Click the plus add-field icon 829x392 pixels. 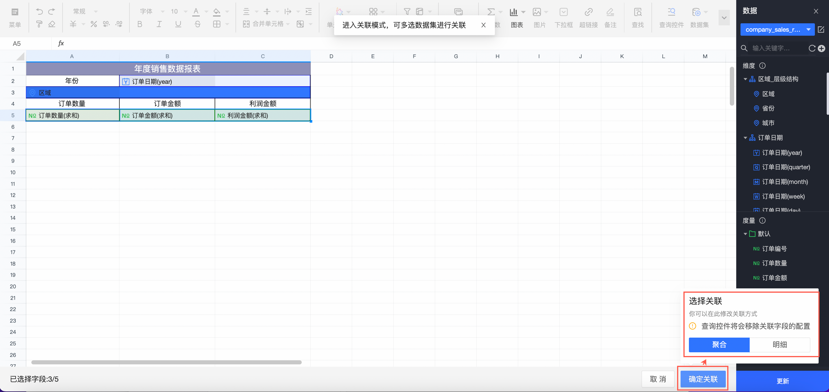click(822, 48)
